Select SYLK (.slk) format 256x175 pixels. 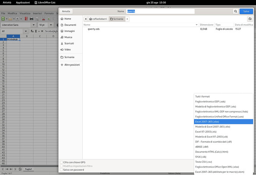[223, 157]
